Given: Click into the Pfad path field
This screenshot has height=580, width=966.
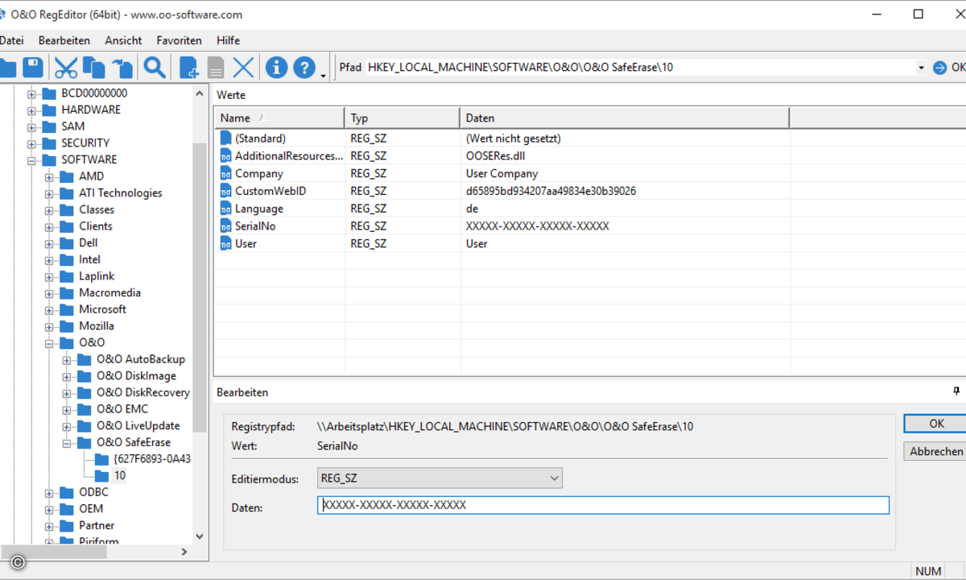Looking at the screenshot, I should click(640, 68).
